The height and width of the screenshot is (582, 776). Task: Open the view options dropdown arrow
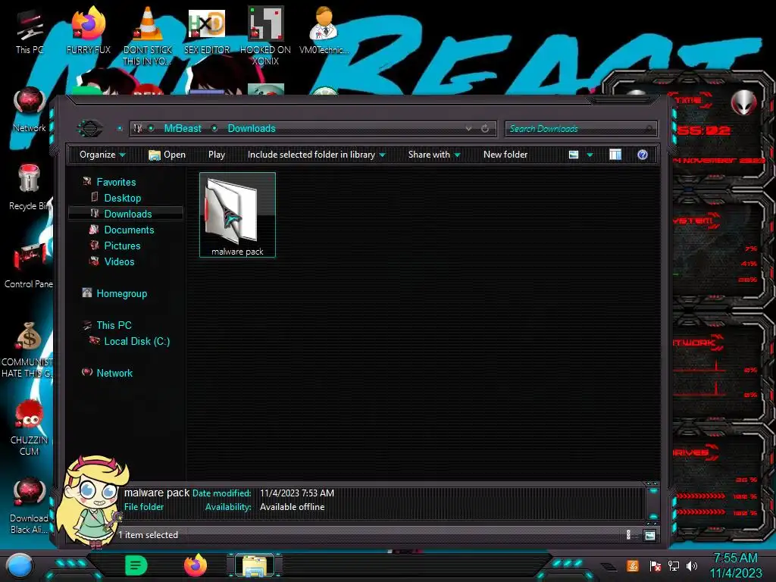click(x=590, y=155)
